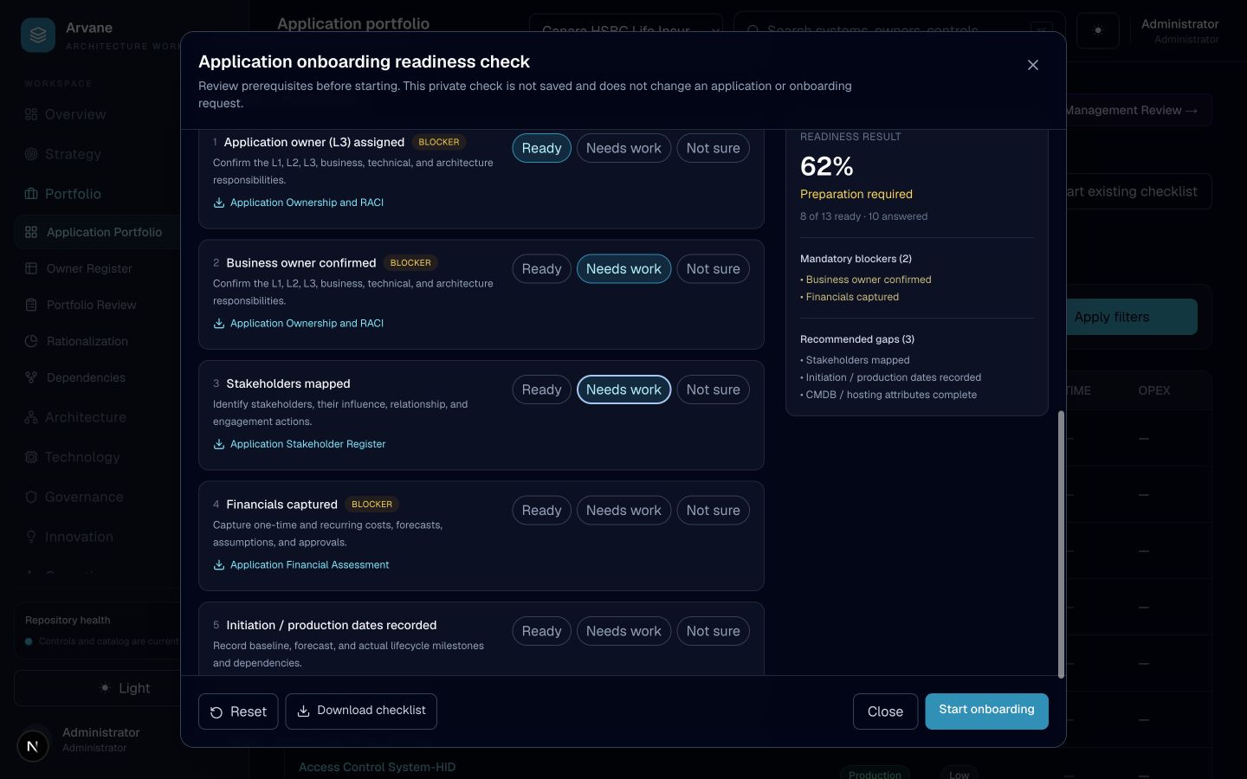Mark Initiation / production dates recorded as Ready
This screenshot has width=1247, height=779.
click(x=541, y=631)
